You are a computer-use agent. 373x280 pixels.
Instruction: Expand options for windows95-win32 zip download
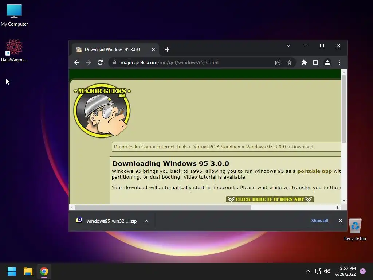point(146,221)
